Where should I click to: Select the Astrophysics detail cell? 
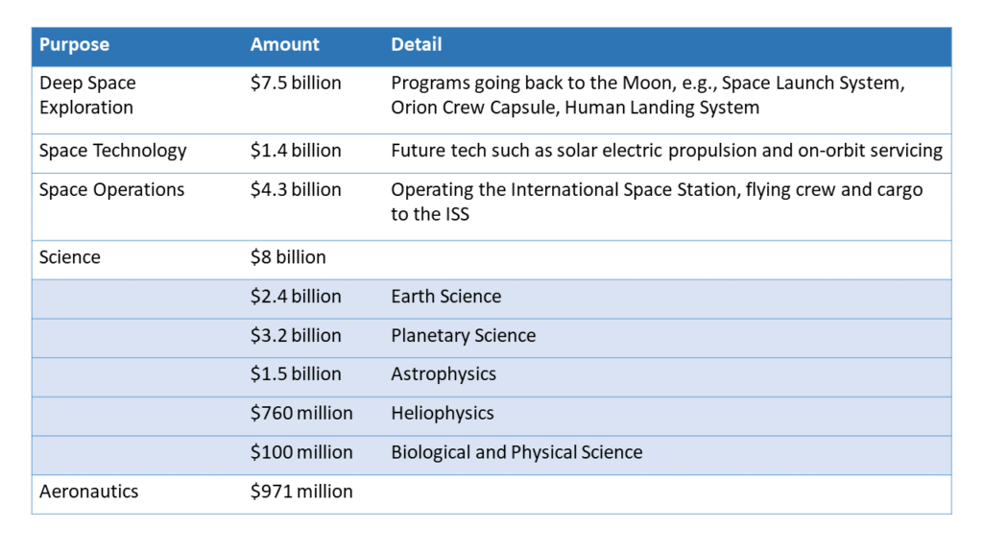[444, 374]
